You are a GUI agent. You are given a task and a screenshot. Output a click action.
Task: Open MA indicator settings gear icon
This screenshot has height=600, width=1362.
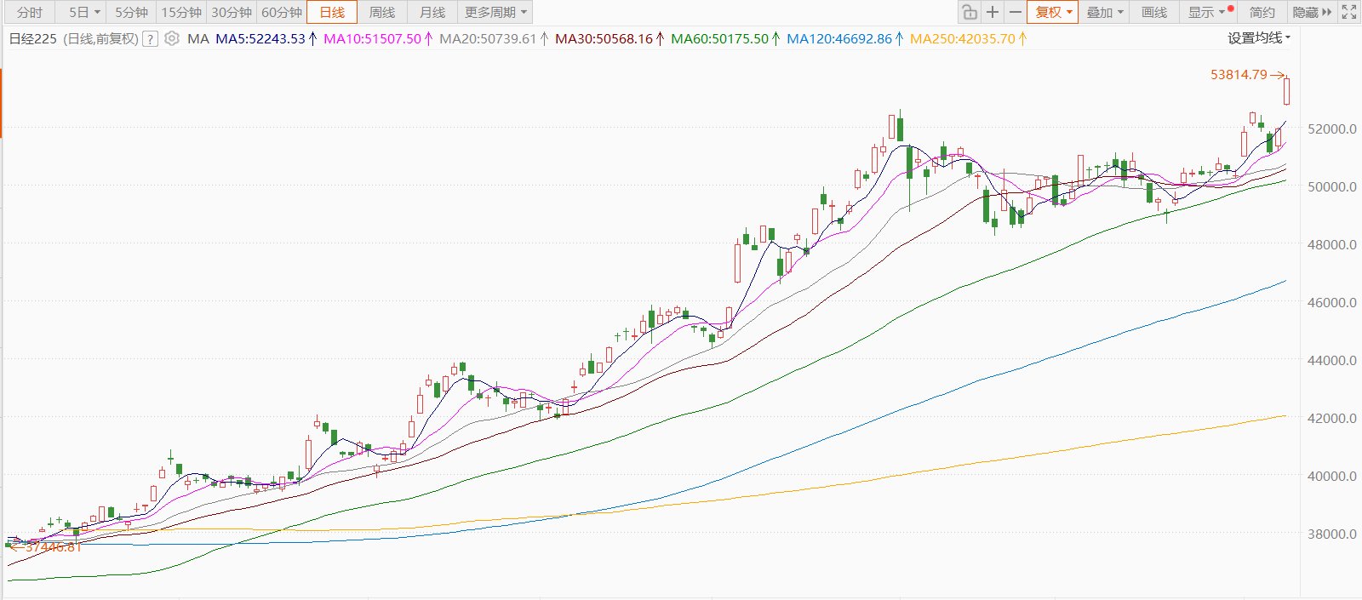coord(172,38)
